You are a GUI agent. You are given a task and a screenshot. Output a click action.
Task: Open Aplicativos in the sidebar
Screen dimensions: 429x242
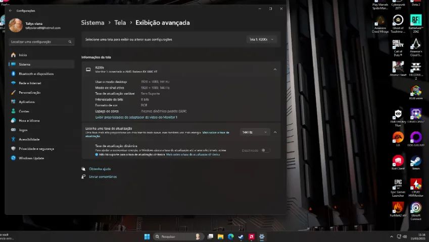coord(41,102)
